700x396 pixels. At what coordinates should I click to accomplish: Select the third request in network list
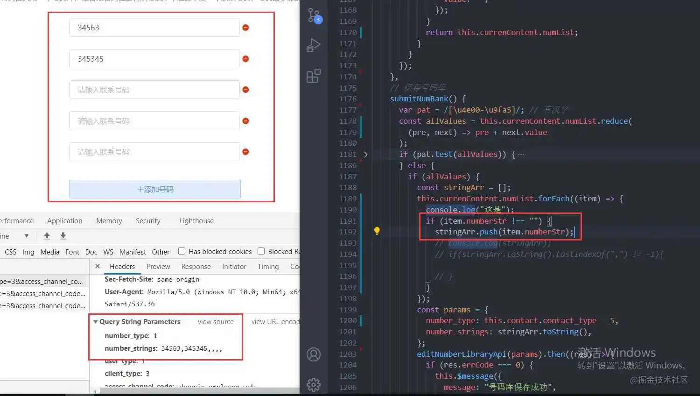pyautogui.click(x=44, y=306)
